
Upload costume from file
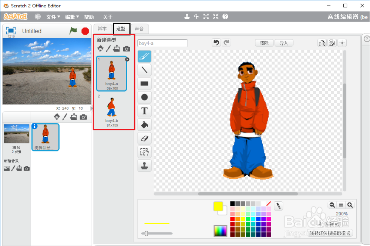tap(116, 48)
